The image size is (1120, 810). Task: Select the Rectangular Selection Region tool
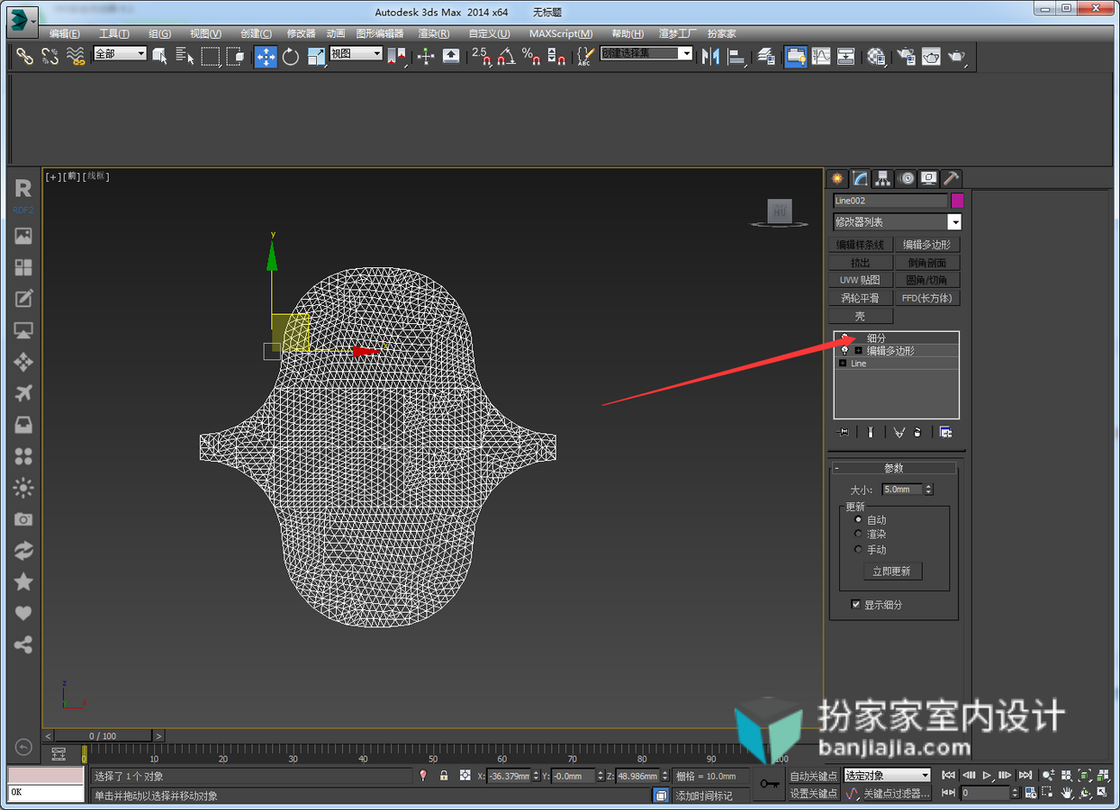pyautogui.click(x=211, y=56)
